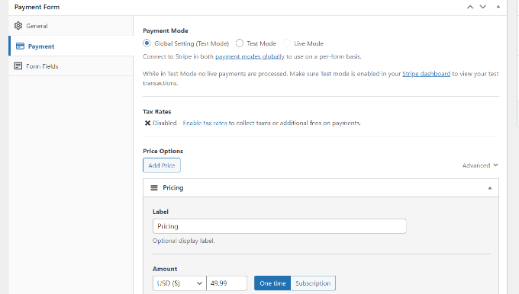
Task: Open the Stripe dashboard link
Action: [x=427, y=74]
